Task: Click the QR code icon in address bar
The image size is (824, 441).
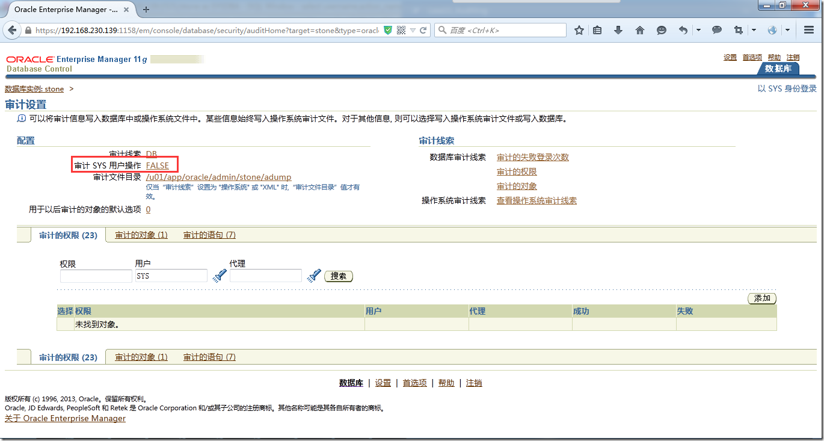Action: 401,30
